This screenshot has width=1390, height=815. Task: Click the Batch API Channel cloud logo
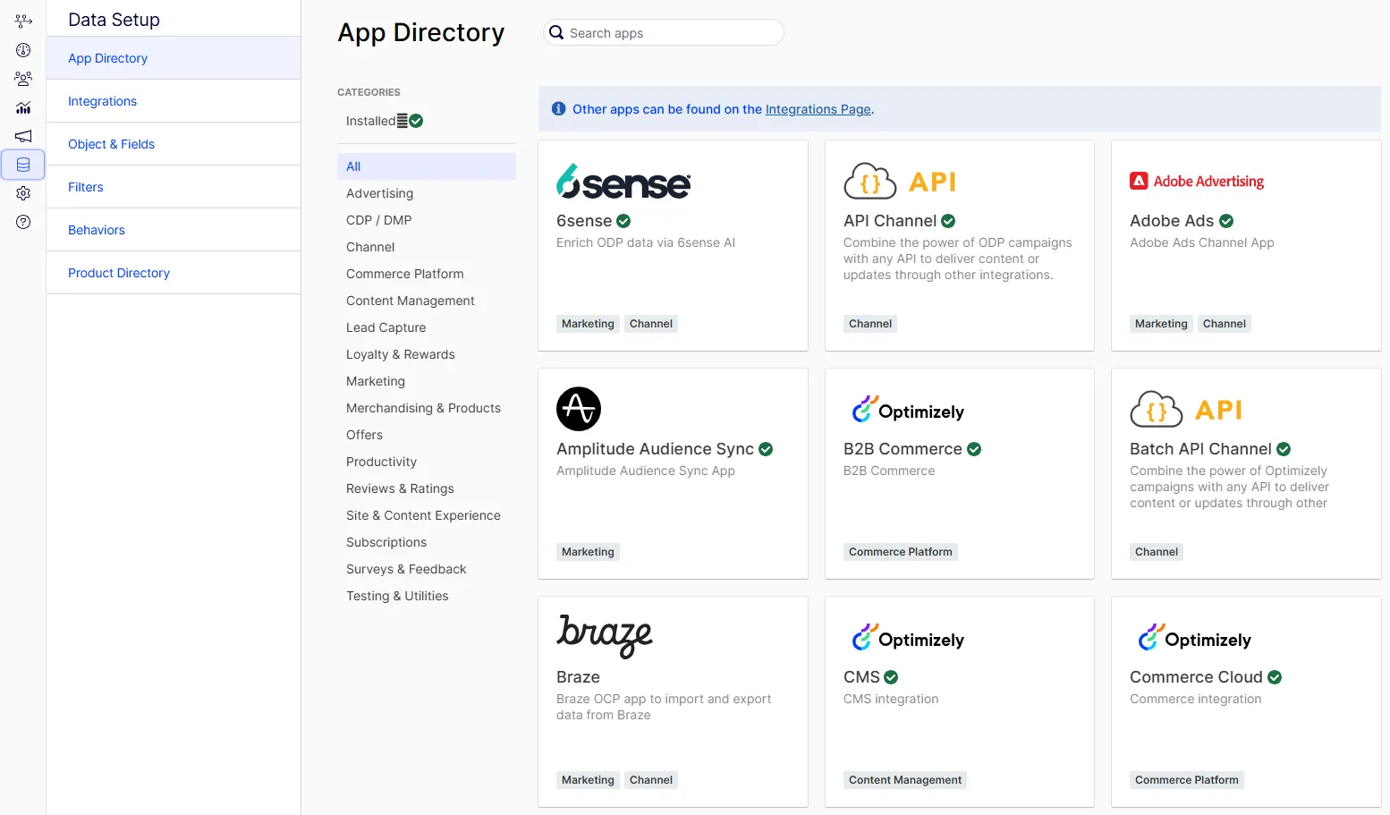1186,410
